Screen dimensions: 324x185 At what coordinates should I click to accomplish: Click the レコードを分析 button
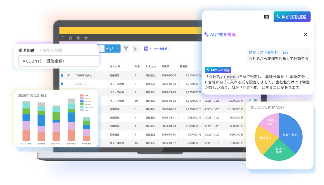[x=155, y=49]
